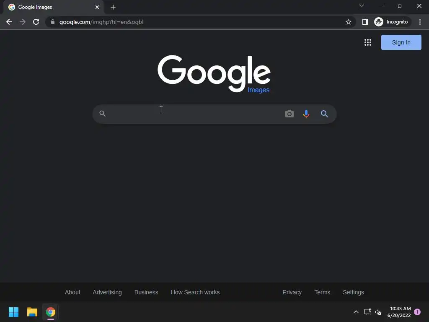Screen dimensions: 429x322
Task: Bookmark this tab with the star icon
Action: coord(348,22)
